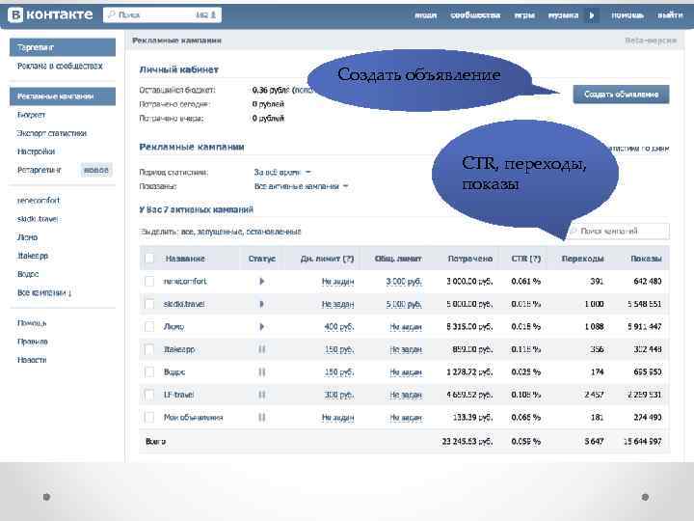Click skidki.travel in the sidebar list
The height and width of the screenshot is (521, 694).
pyautogui.click(x=39, y=219)
